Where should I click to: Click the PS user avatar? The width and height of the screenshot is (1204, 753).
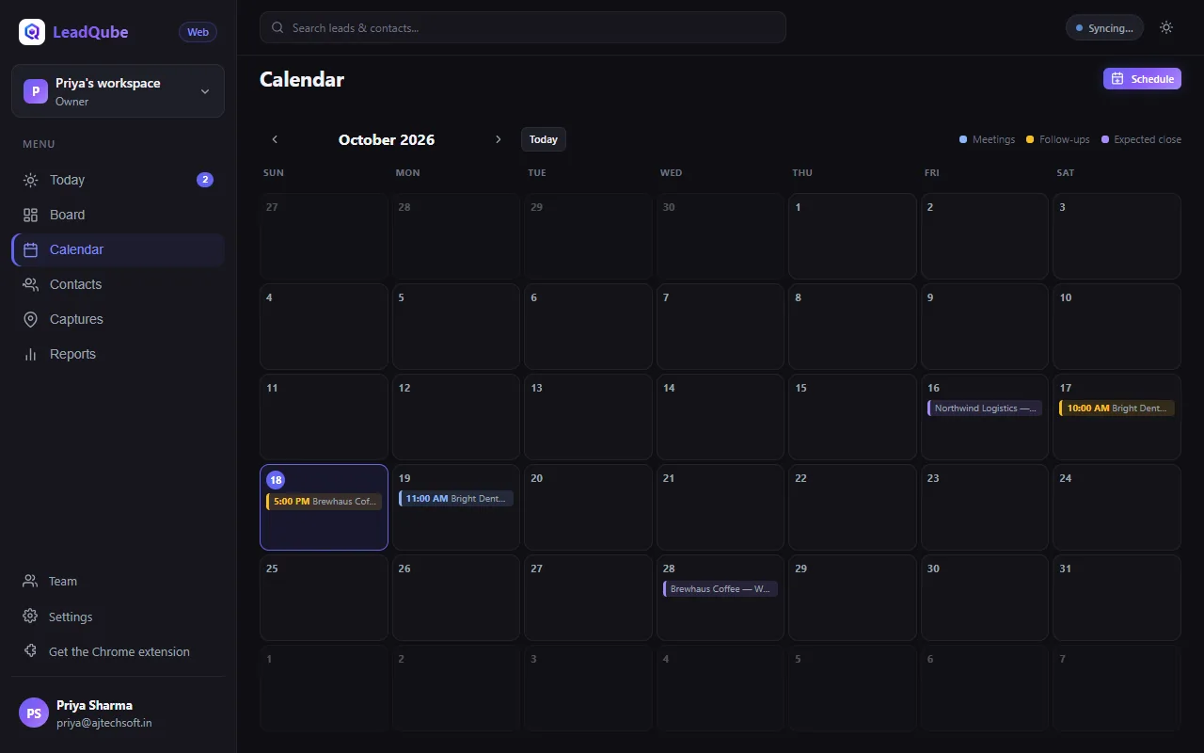(x=34, y=713)
